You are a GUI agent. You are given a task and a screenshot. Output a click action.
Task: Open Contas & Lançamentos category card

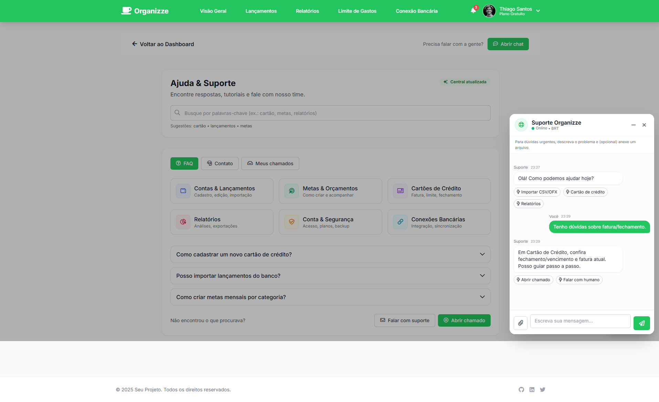(x=222, y=191)
